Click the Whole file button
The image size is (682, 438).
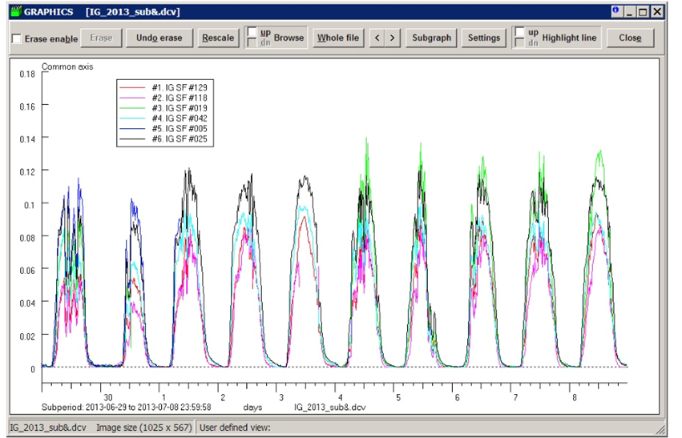tap(337, 38)
